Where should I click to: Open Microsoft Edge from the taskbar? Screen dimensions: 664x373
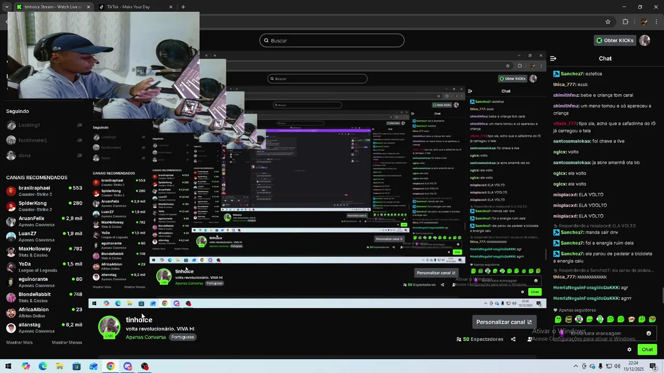tap(43, 366)
